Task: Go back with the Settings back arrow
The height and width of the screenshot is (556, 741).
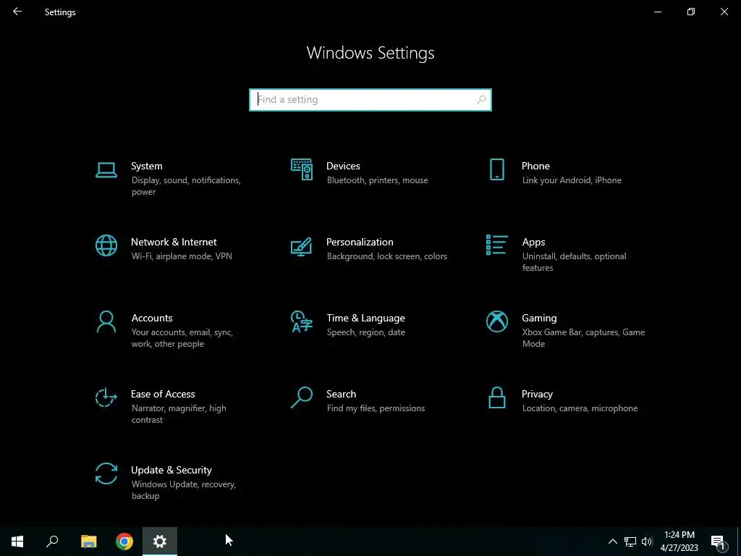Action: coord(17,12)
